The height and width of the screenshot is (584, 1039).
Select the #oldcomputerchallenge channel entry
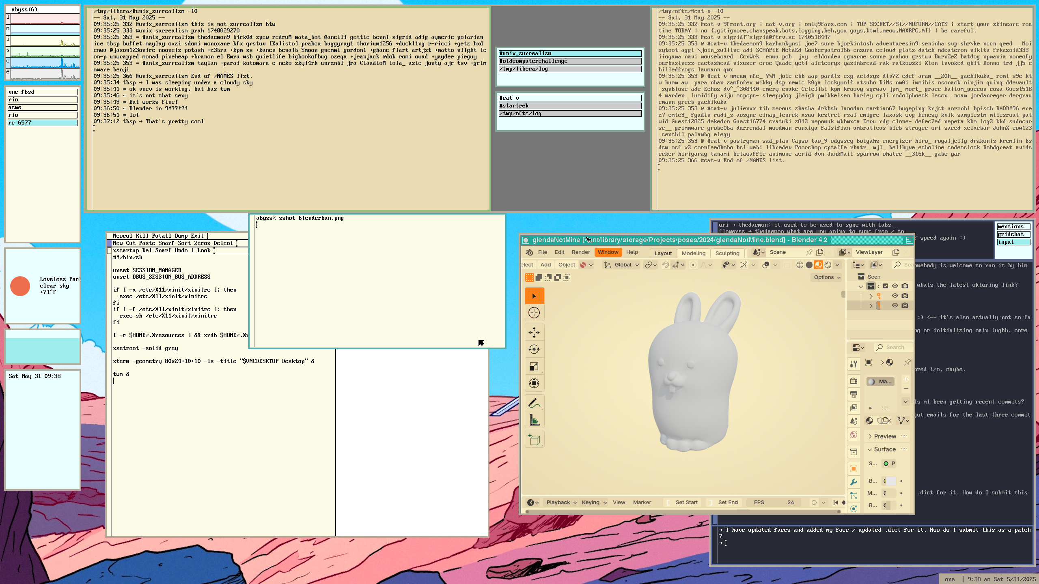(x=570, y=61)
